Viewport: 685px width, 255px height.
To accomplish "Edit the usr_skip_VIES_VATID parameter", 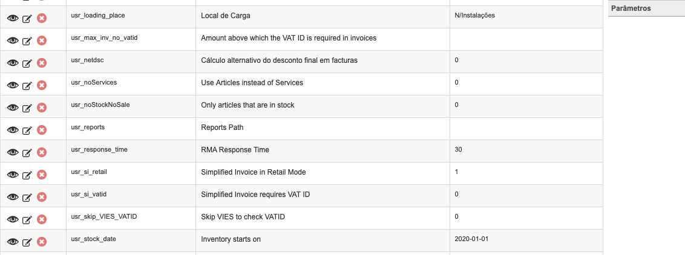I will [x=27, y=220].
